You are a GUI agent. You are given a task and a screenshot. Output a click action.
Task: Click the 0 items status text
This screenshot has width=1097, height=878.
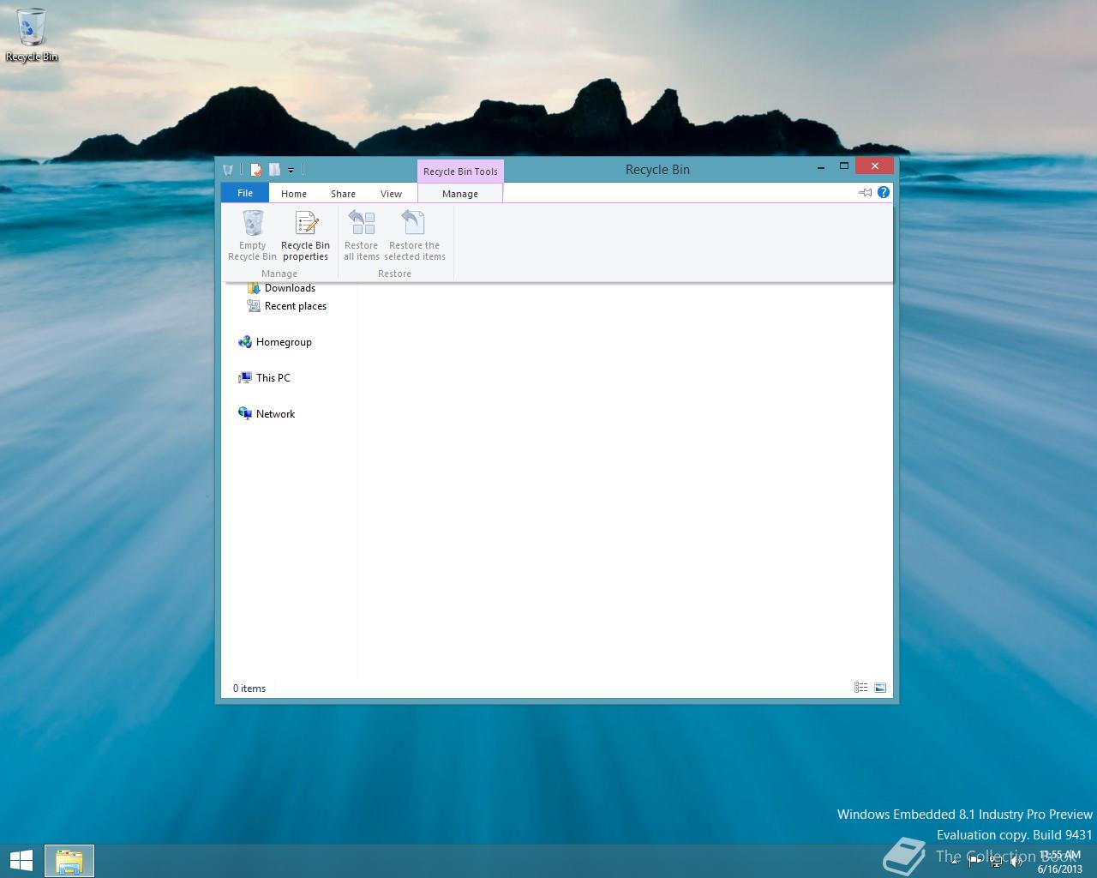pos(249,689)
